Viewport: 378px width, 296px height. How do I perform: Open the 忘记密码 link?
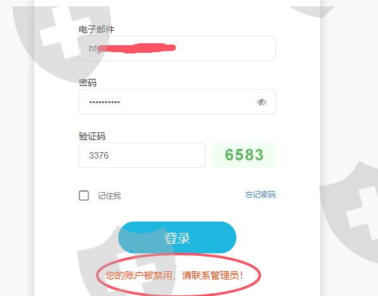pyautogui.click(x=260, y=195)
